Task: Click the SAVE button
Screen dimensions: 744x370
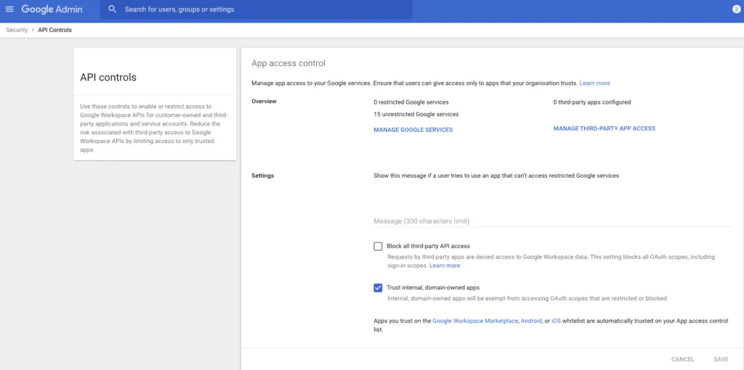Action: tap(721, 360)
